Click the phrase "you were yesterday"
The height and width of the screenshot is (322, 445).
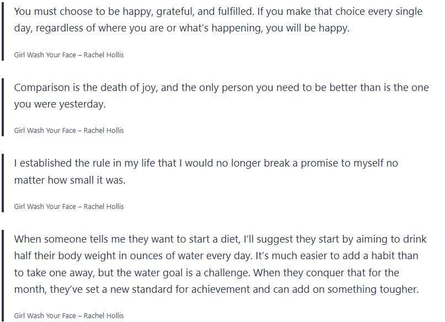pyautogui.click(x=60, y=104)
